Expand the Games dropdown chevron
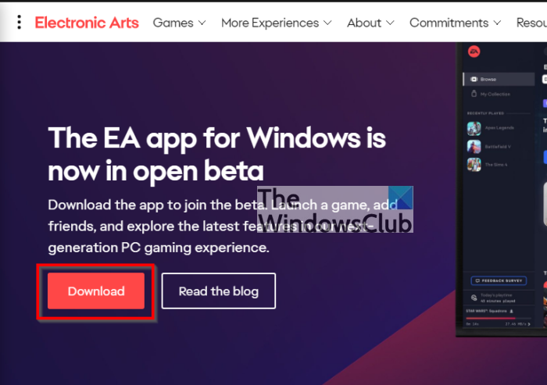 point(202,23)
